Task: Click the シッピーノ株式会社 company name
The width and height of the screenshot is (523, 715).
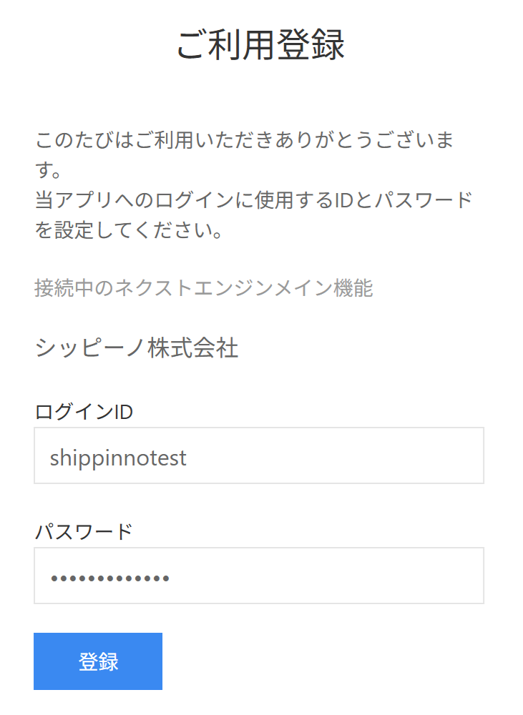Action: pos(137,348)
